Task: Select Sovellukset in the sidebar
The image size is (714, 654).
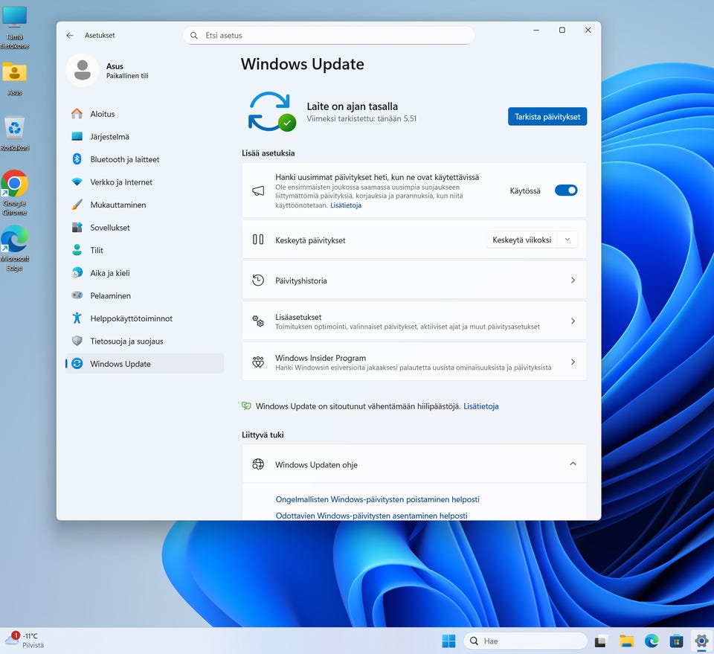Action: (x=145, y=227)
